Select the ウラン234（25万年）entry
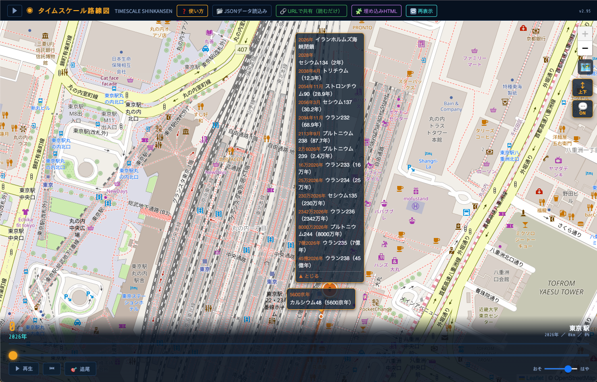The image size is (597, 382). (329, 184)
